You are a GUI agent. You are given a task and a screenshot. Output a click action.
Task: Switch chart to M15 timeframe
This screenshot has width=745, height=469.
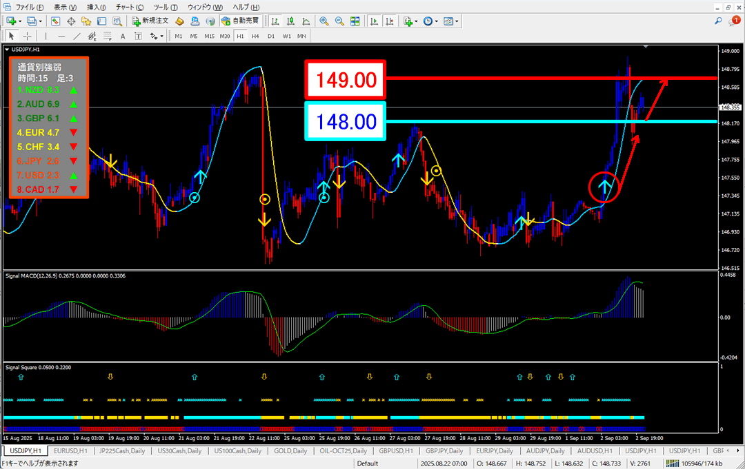(x=209, y=36)
